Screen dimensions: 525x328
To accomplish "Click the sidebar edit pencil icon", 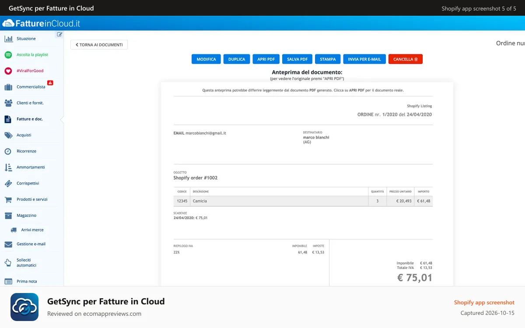I will coord(59,34).
